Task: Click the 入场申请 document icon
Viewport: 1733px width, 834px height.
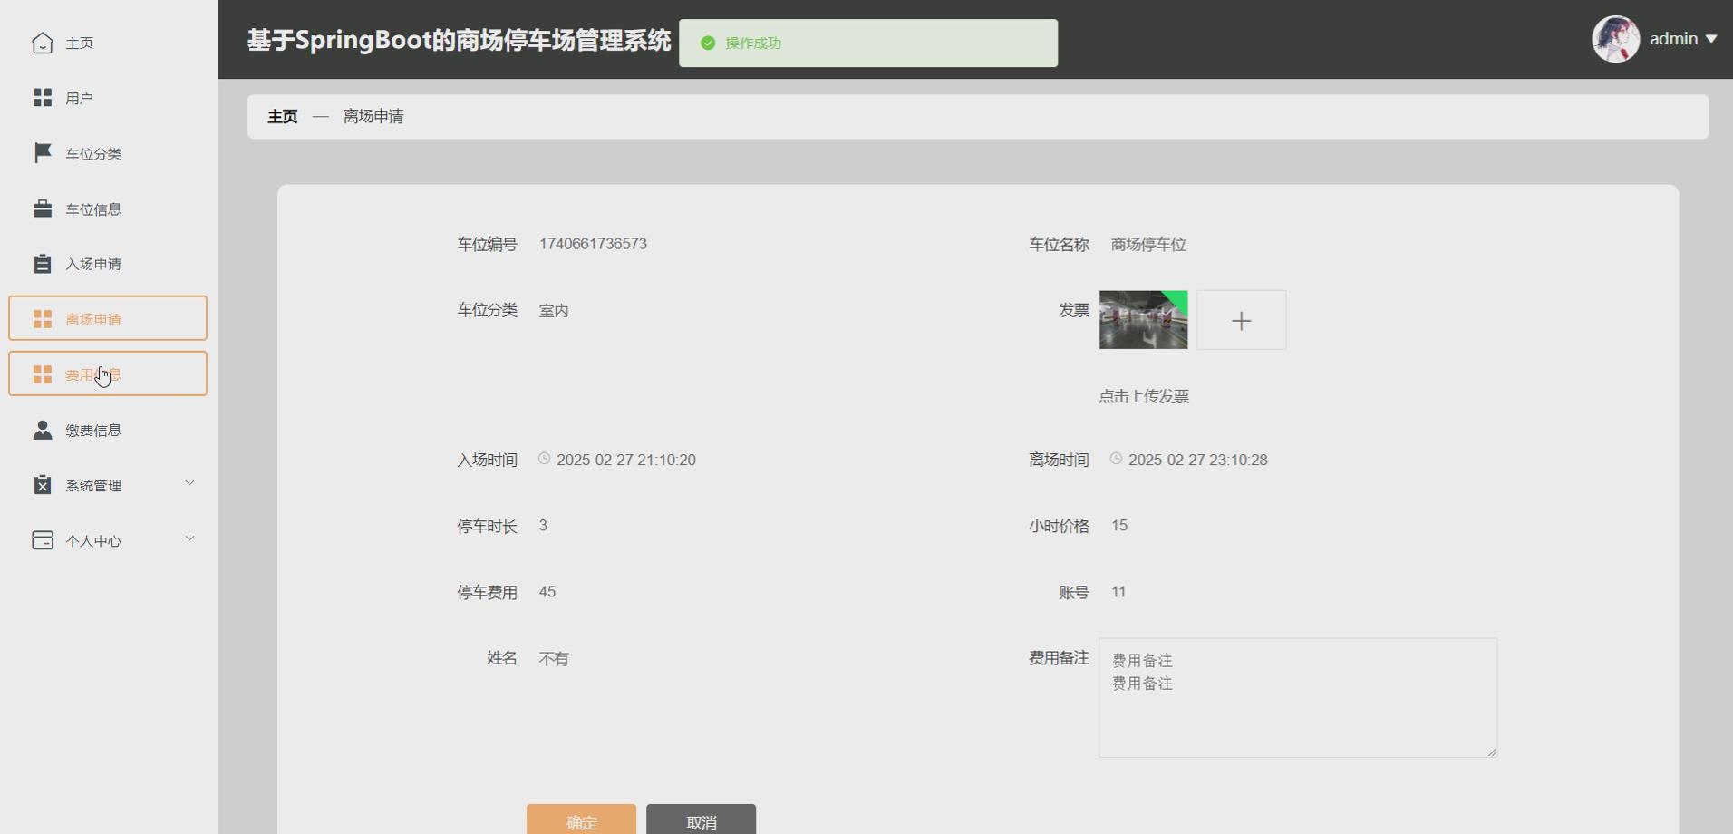Action: pos(42,263)
